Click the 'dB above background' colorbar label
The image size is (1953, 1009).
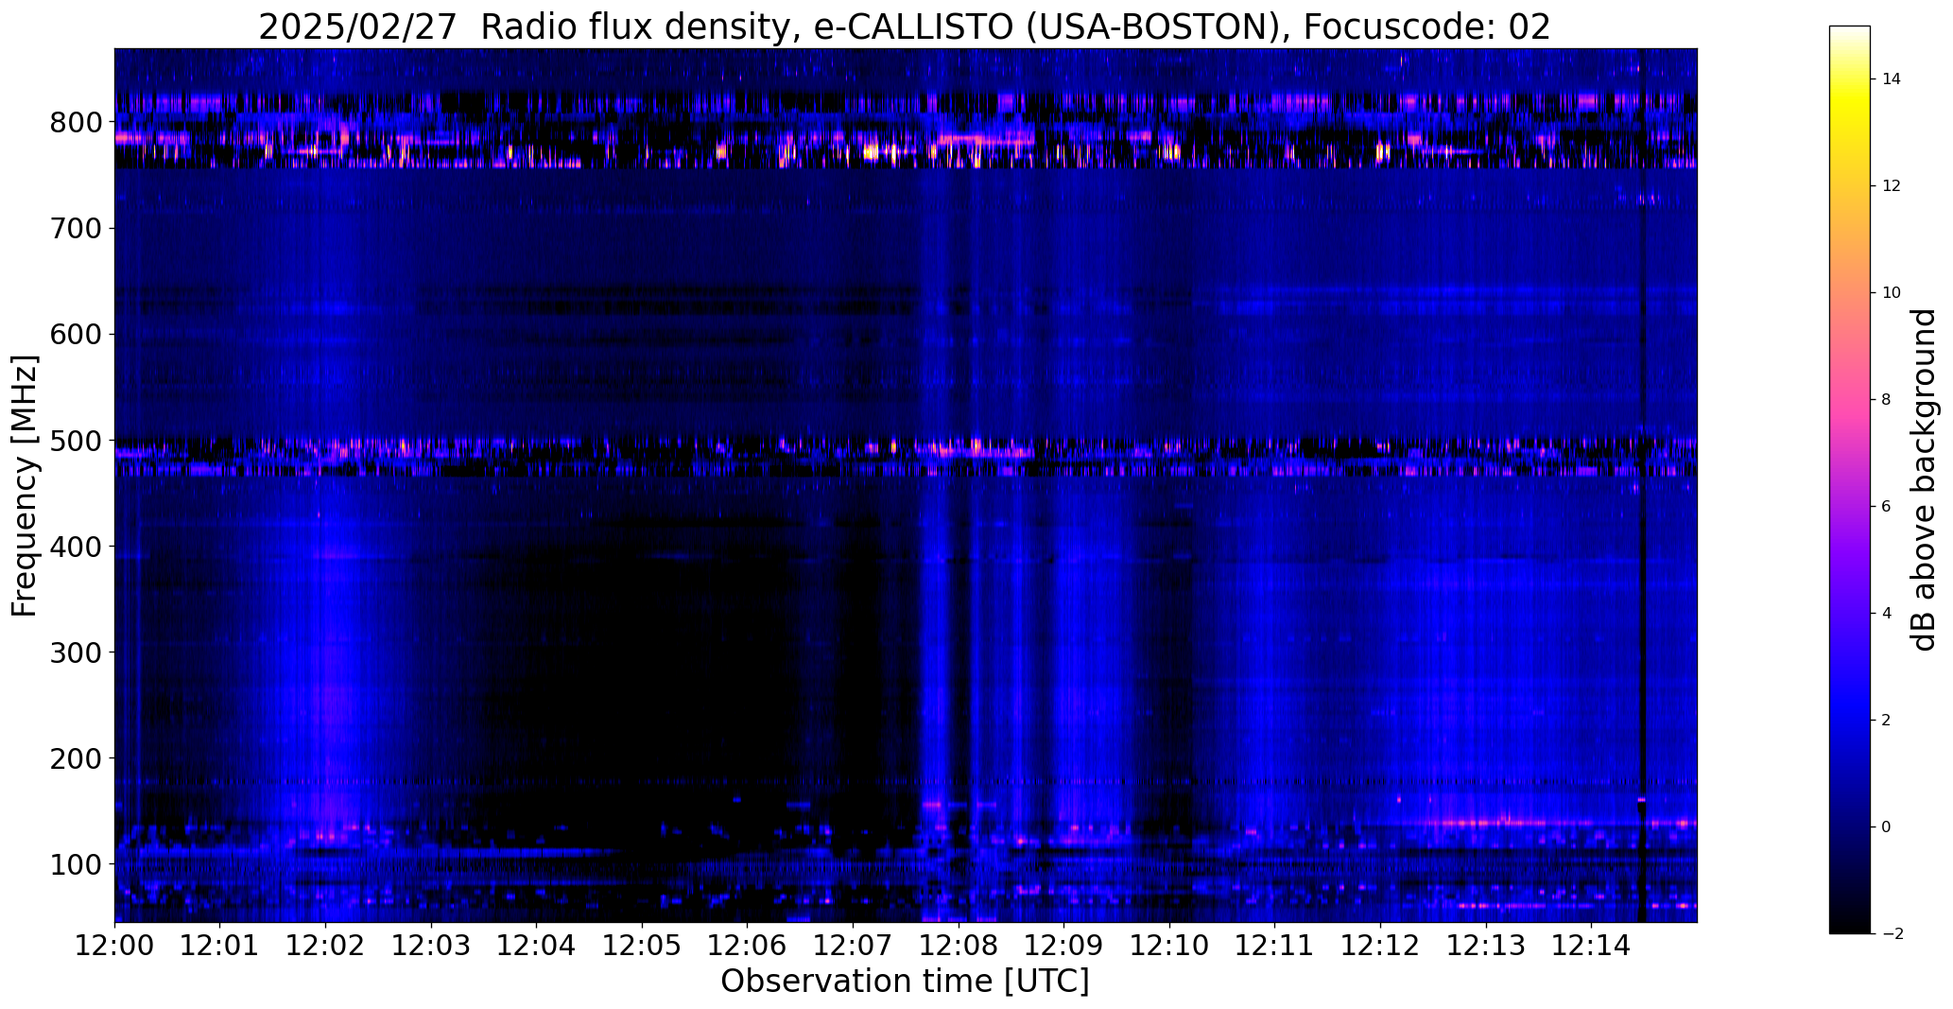tap(1924, 479)
